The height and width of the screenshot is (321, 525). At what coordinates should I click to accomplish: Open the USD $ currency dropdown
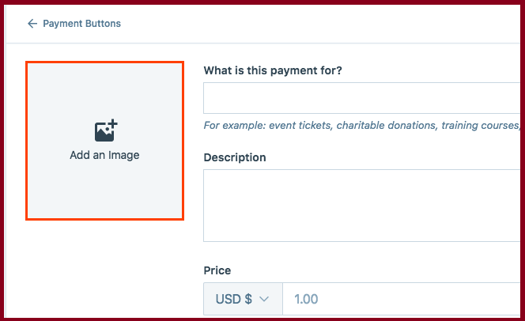click(x=243, y=299)
